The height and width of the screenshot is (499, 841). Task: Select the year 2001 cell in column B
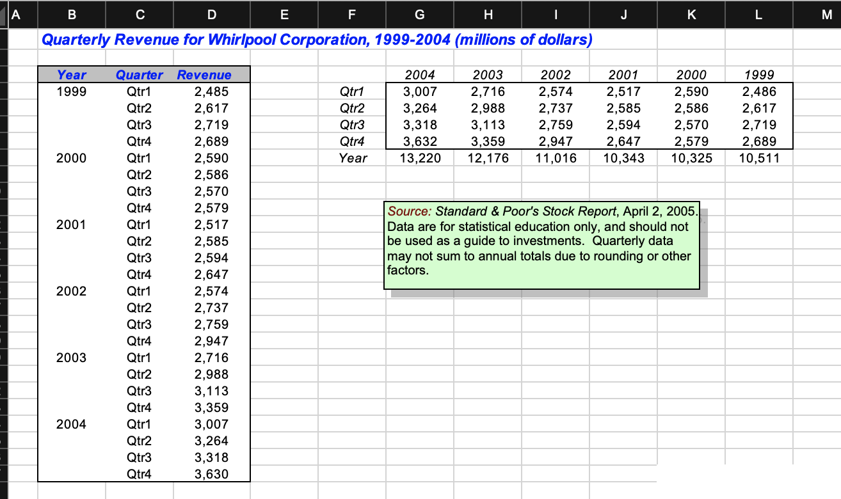72,225
